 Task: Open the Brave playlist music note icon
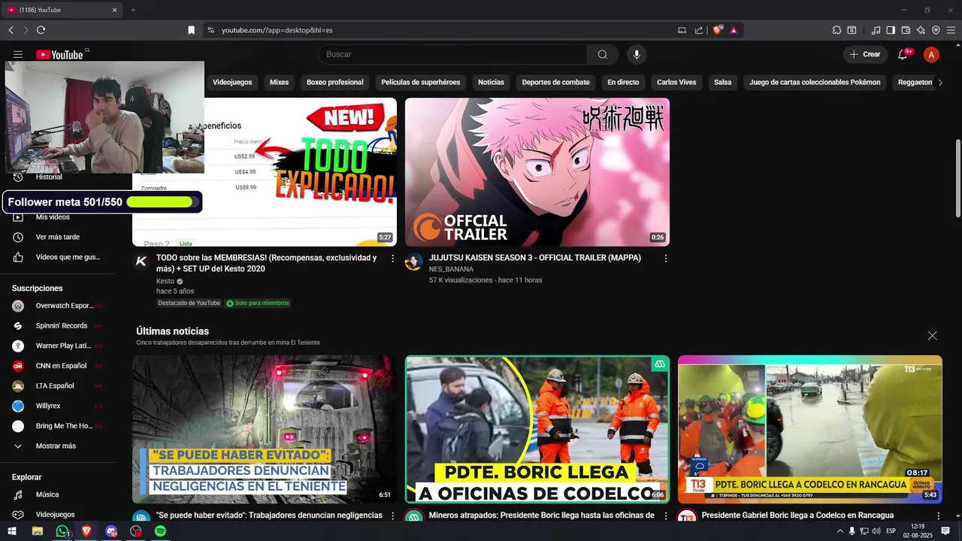(x=876, y=30)
